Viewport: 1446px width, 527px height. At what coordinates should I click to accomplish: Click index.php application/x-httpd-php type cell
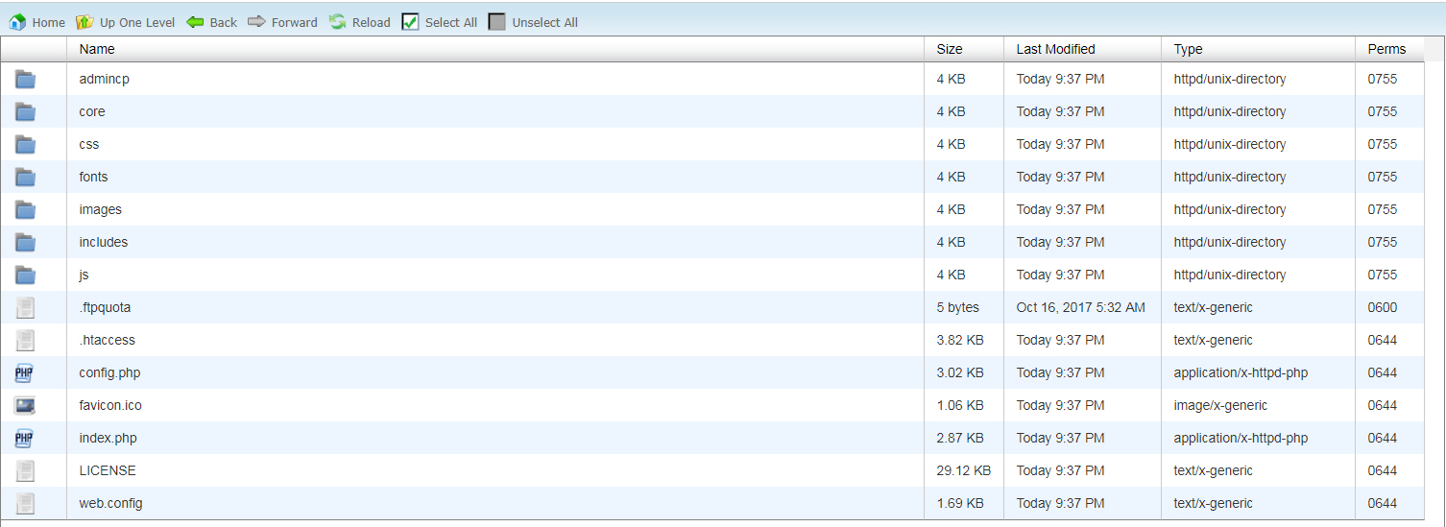[x=1241, y=438]
